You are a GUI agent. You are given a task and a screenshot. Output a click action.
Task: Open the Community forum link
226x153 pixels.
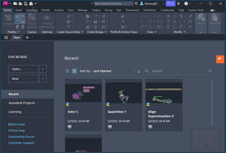21,137
